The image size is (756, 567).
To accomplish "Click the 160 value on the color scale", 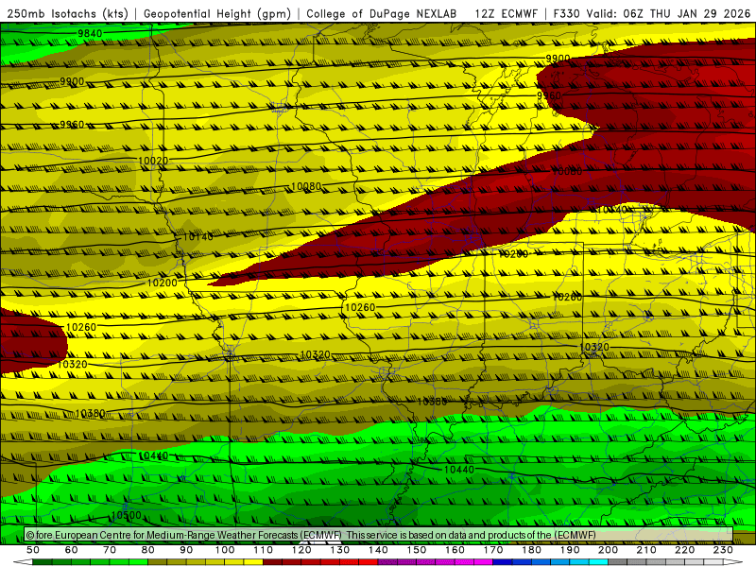I will pos(455,550).
